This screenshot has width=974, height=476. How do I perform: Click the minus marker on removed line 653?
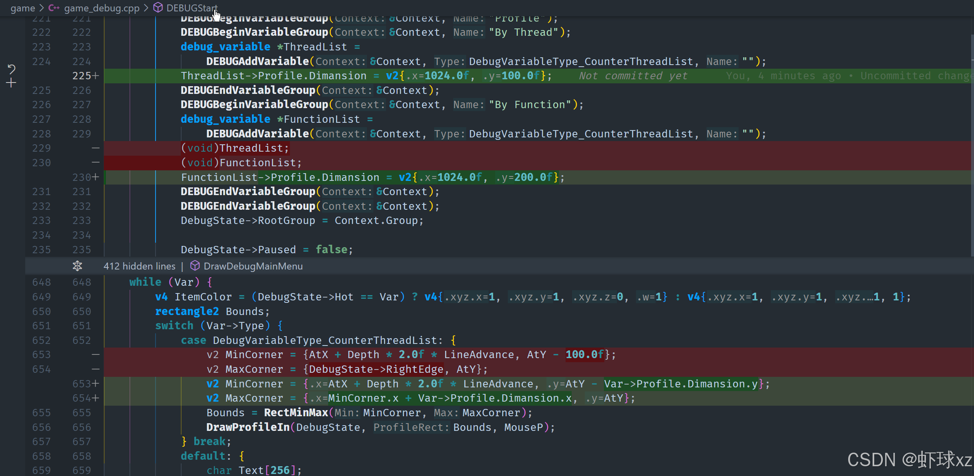pos(96,354)
